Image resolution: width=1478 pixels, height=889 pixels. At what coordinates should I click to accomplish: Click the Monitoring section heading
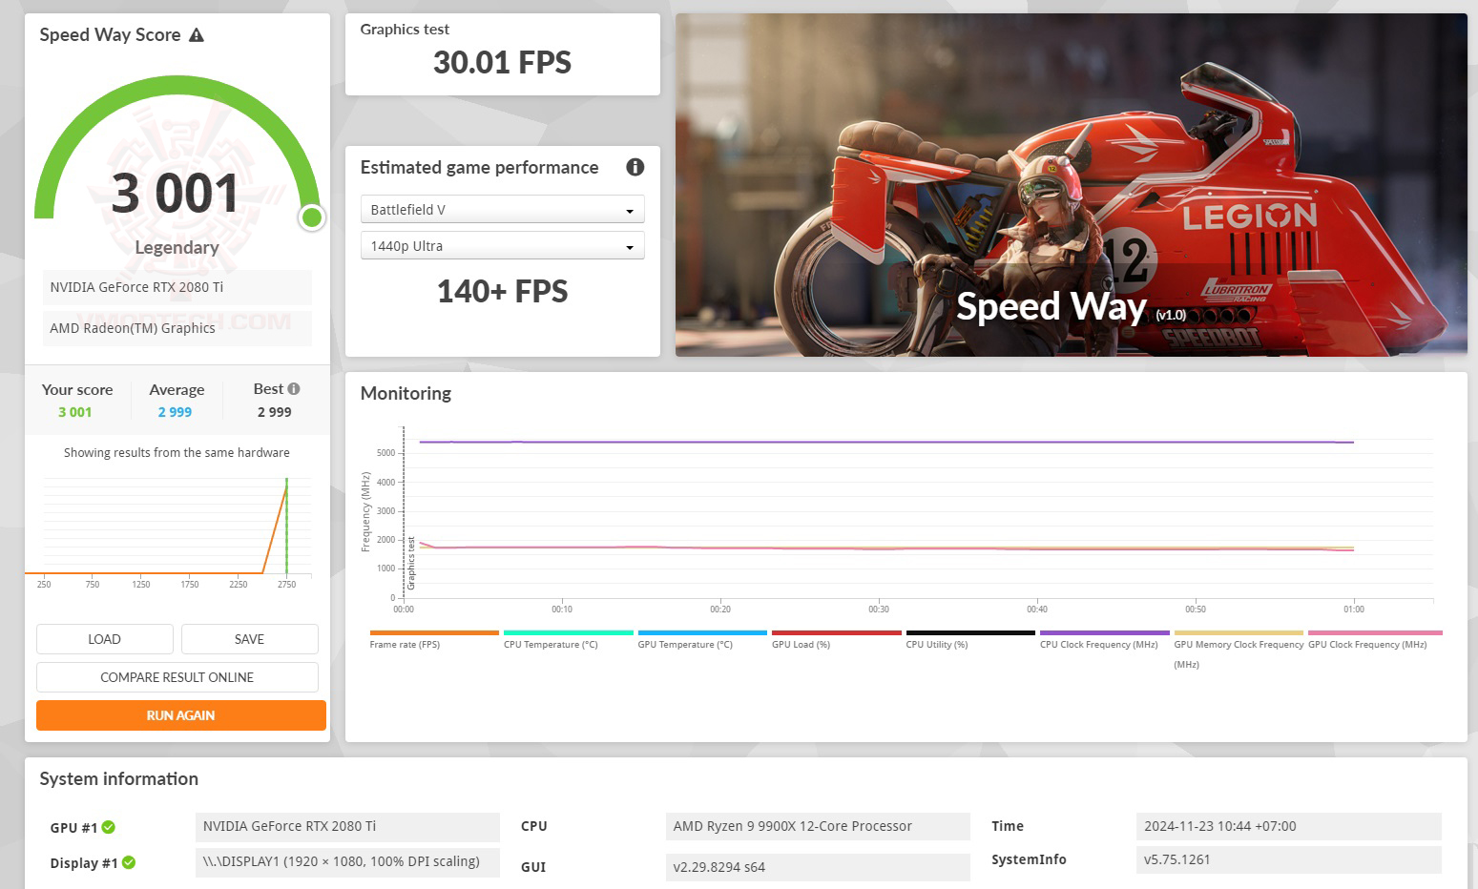coord(406,393)
